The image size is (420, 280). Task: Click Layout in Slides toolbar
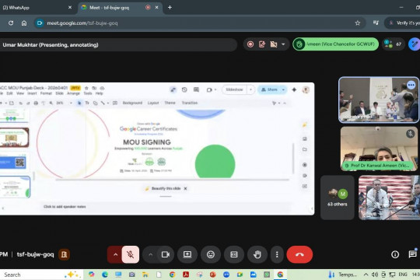click(x=153, y=103)
